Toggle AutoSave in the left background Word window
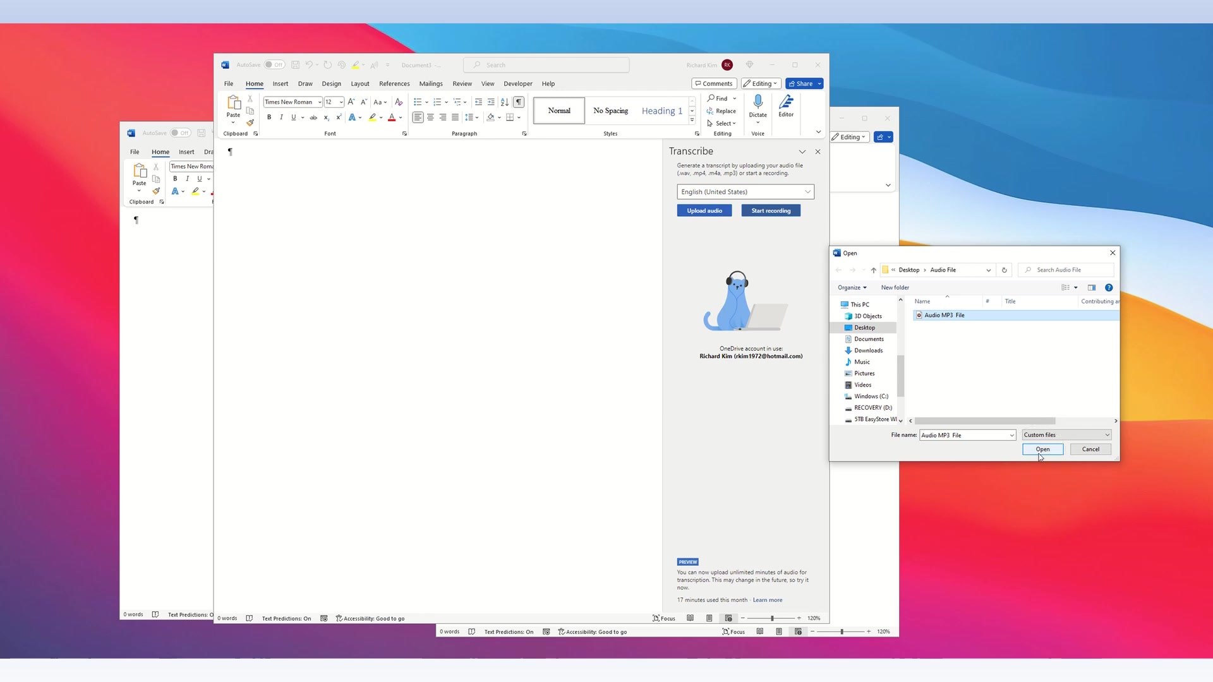 click(181, 133)
